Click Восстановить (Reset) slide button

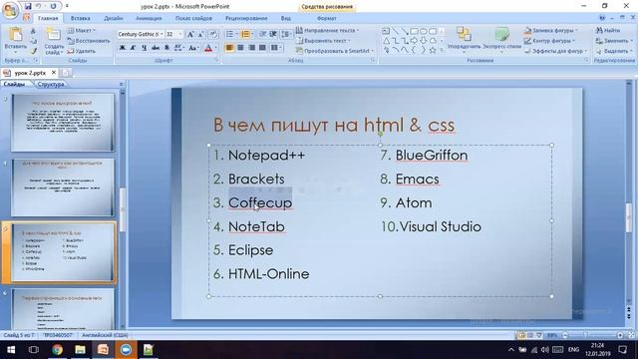pos(89,41)
